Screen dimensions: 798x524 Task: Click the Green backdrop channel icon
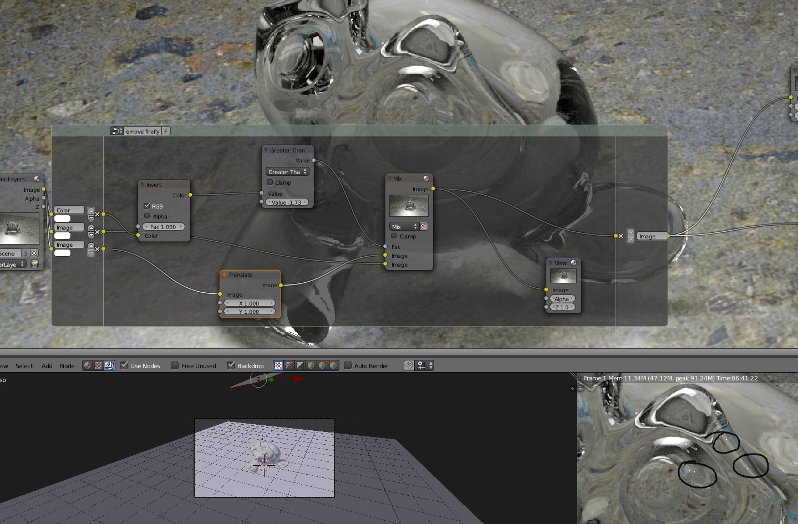322,365
